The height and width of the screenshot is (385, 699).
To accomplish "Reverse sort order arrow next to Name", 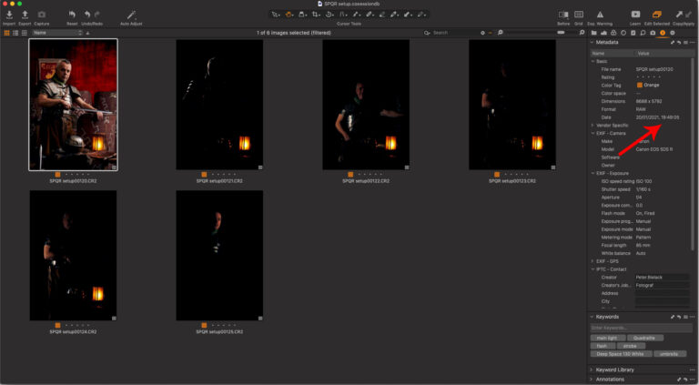I will click(x=87, y=33).
